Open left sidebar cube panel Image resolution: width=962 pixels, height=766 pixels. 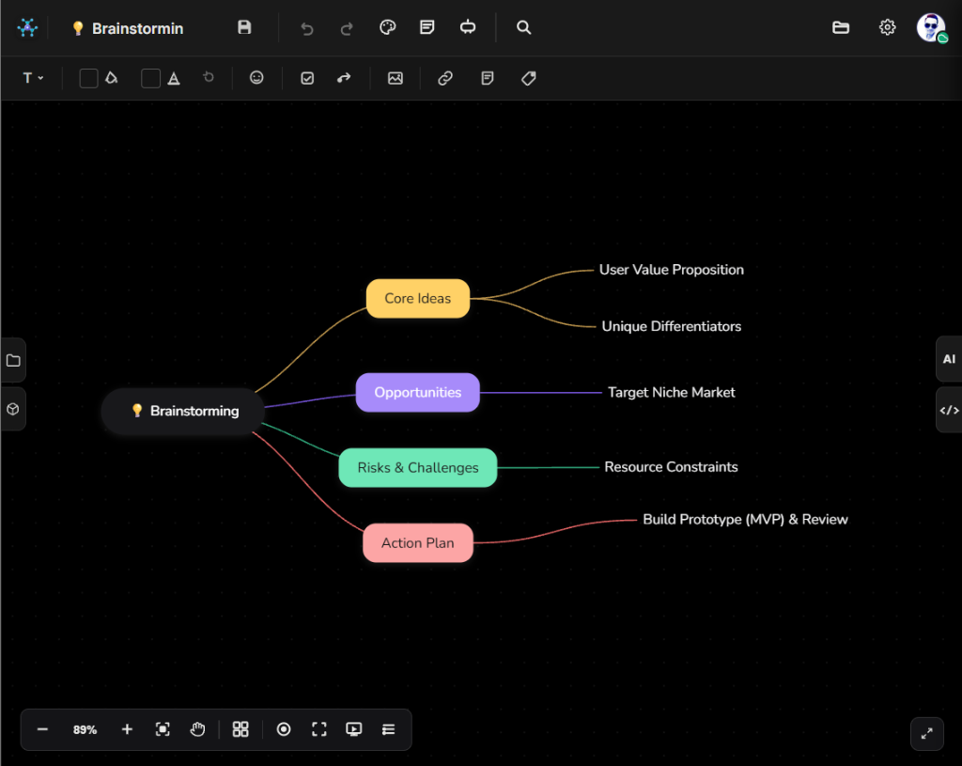13,409
